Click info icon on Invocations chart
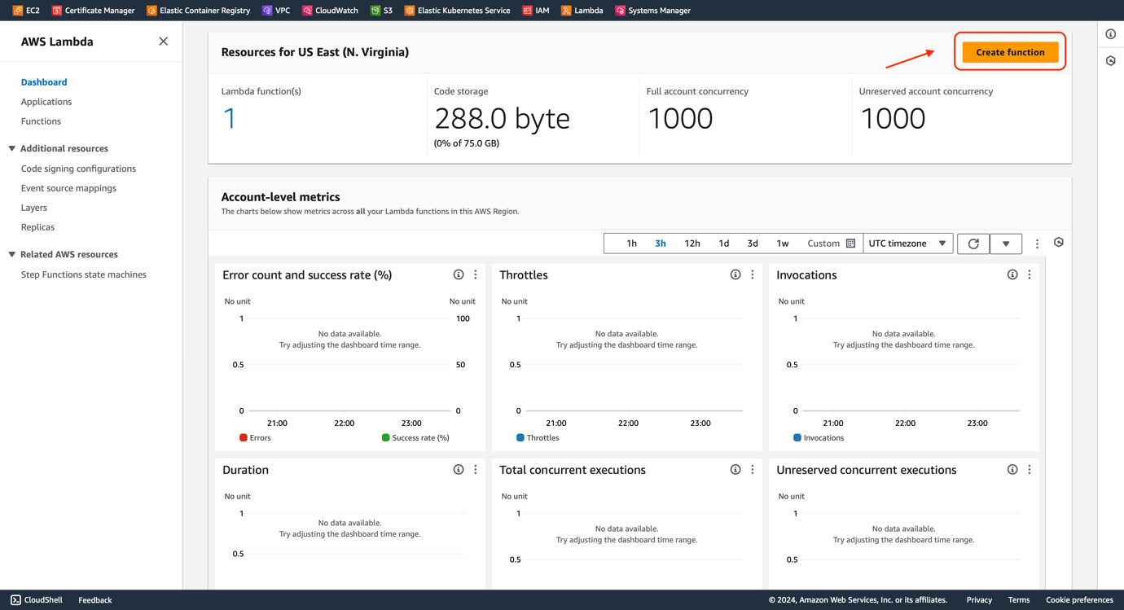Viewport: 1124px width, 610px height. (x=1012, y=275)
